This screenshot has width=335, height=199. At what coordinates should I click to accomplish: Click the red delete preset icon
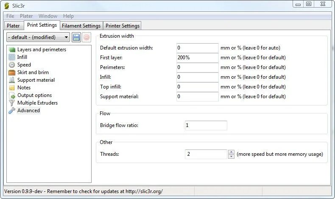tap(87, 37)
